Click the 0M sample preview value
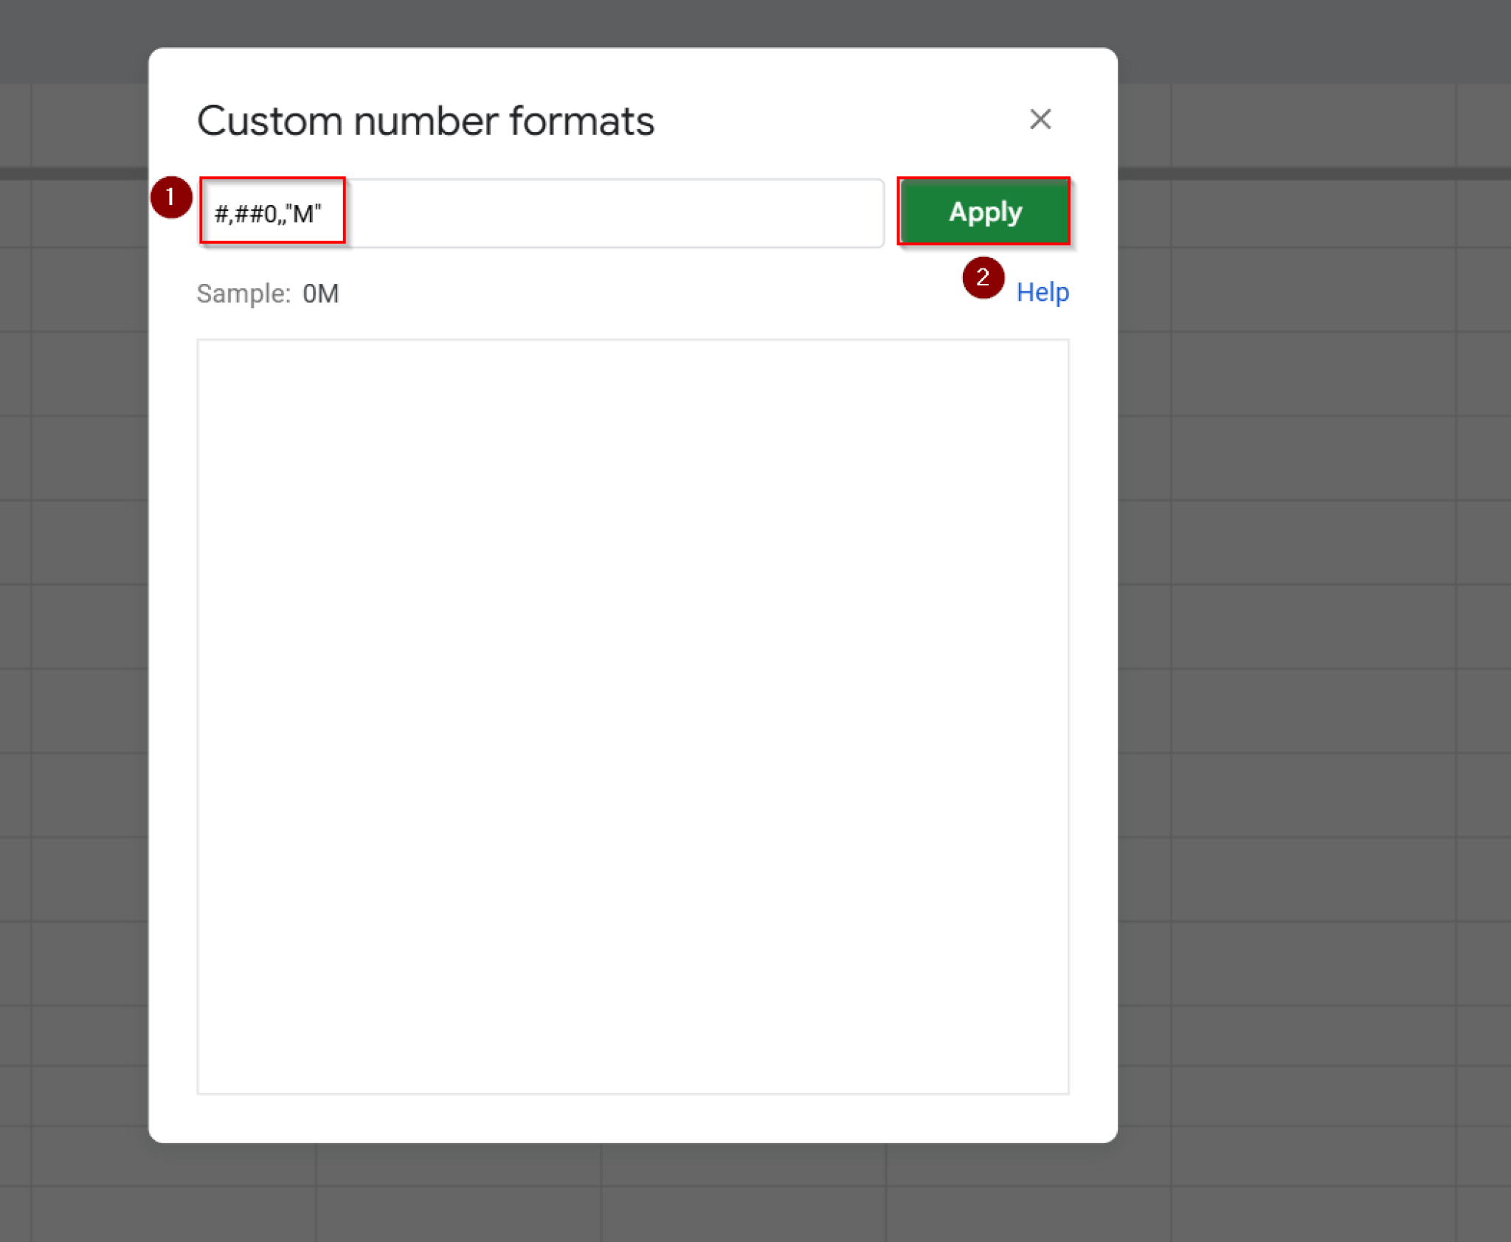The image size is (1511, 1242). point(320,294)
